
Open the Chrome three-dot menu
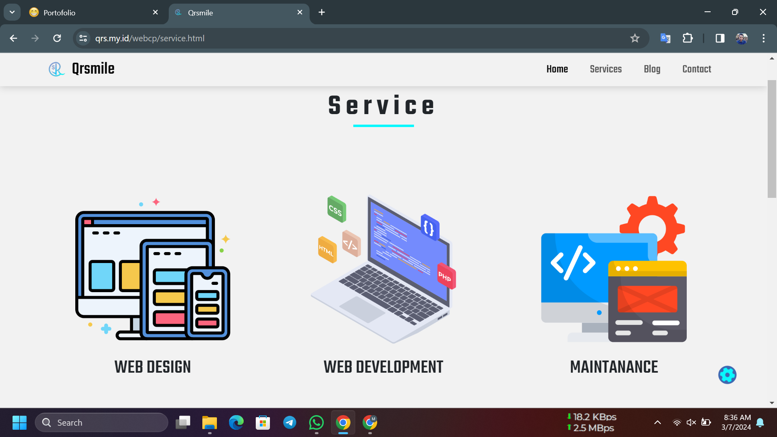763,38
